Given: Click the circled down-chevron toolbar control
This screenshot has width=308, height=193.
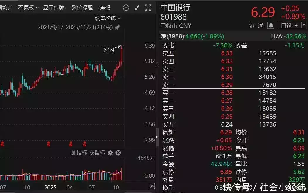Looking at the screenshot, I should (126, 8).
